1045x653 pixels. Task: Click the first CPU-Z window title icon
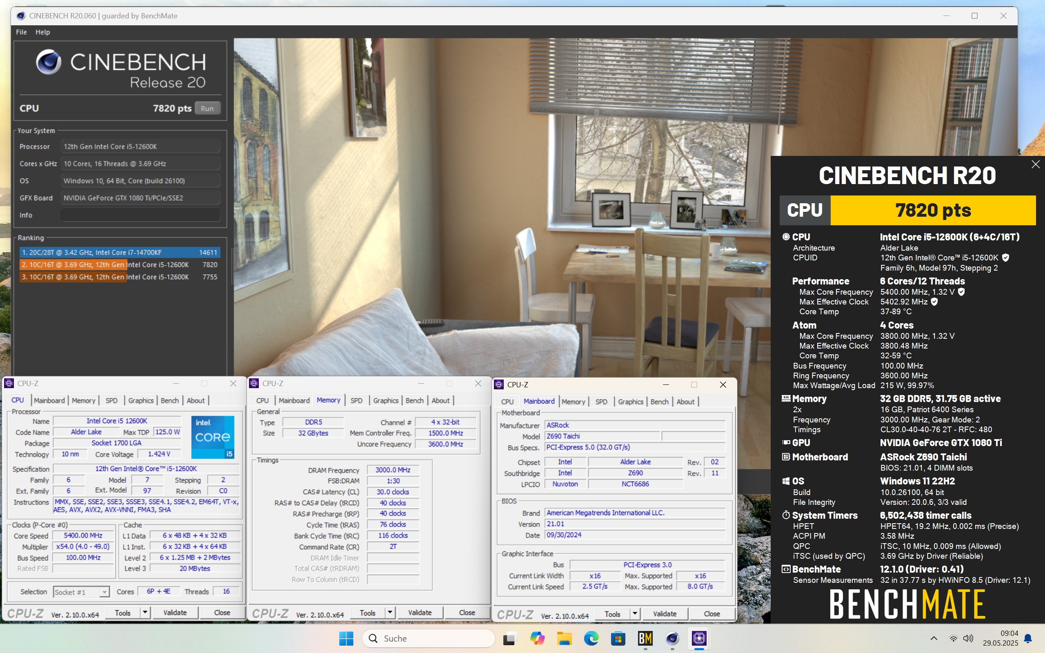(x=9, y=384)
